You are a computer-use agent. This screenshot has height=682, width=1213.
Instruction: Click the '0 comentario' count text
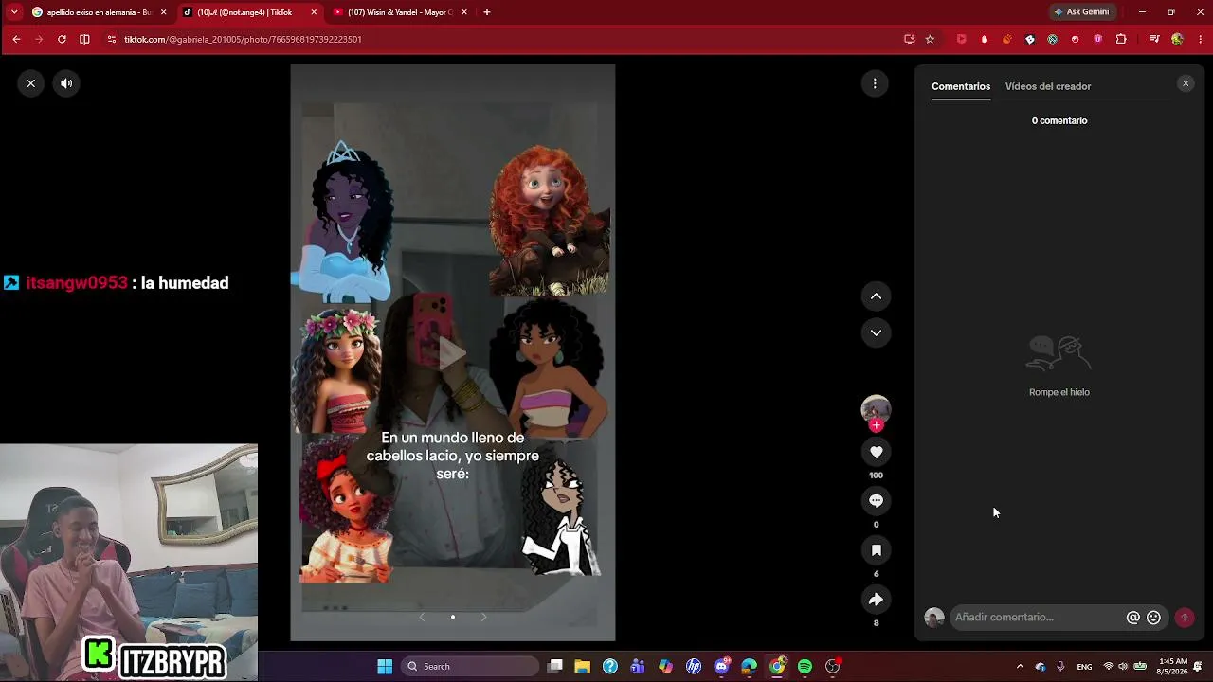click(x=1059, y=120)
